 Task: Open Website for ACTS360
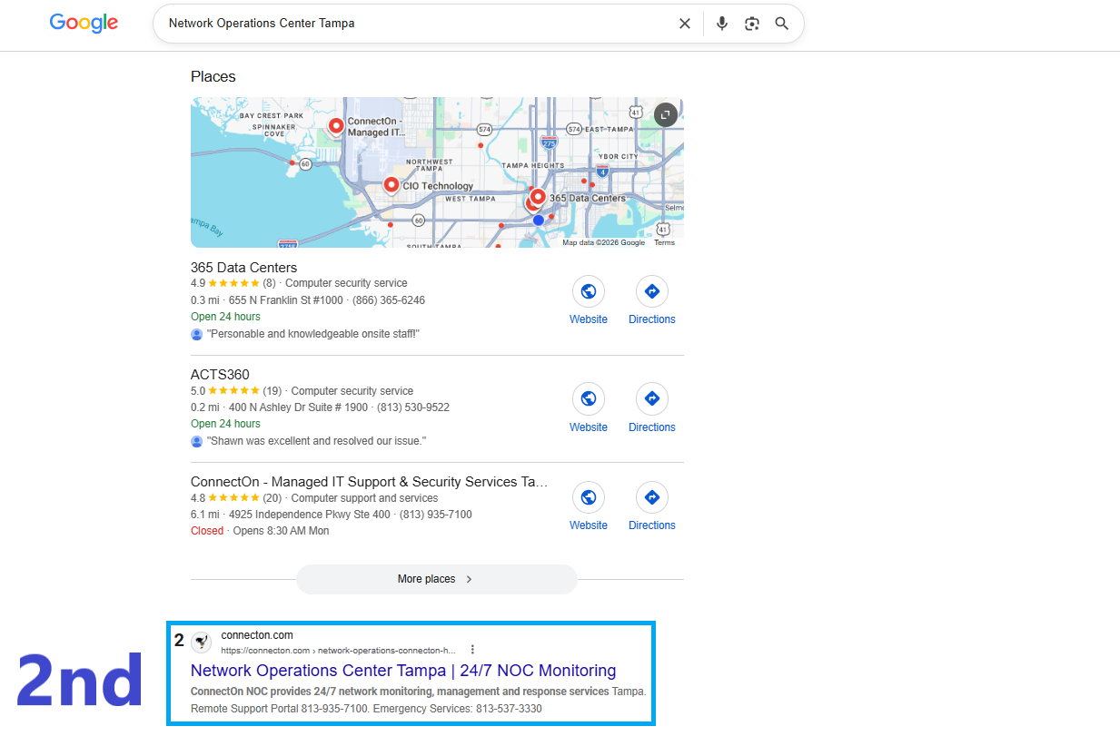589,408
